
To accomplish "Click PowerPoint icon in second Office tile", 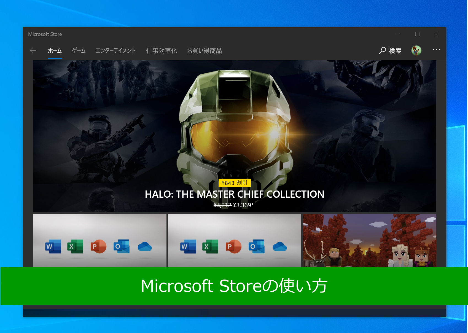I will [x=233, y=246].
